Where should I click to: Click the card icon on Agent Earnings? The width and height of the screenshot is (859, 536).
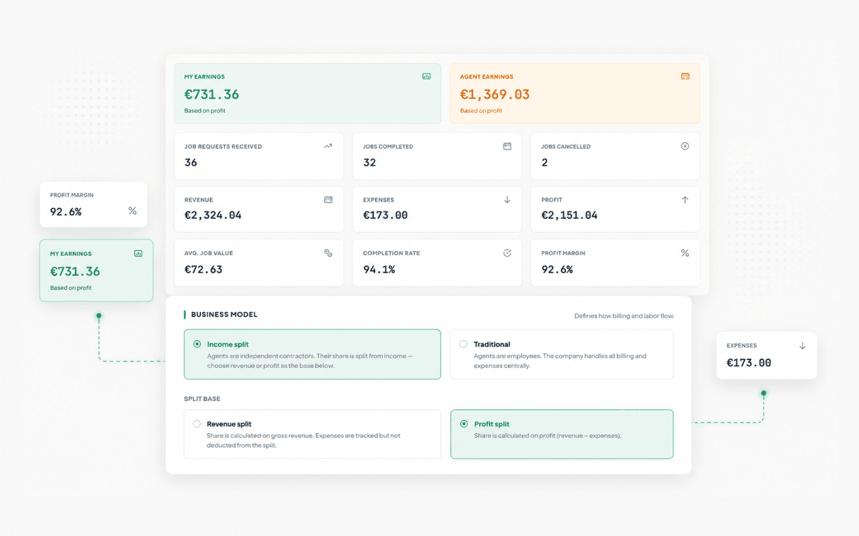click(685, 76)
